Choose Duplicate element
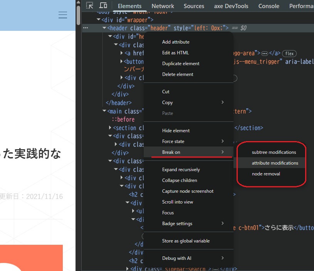 (x=188, y=64)
